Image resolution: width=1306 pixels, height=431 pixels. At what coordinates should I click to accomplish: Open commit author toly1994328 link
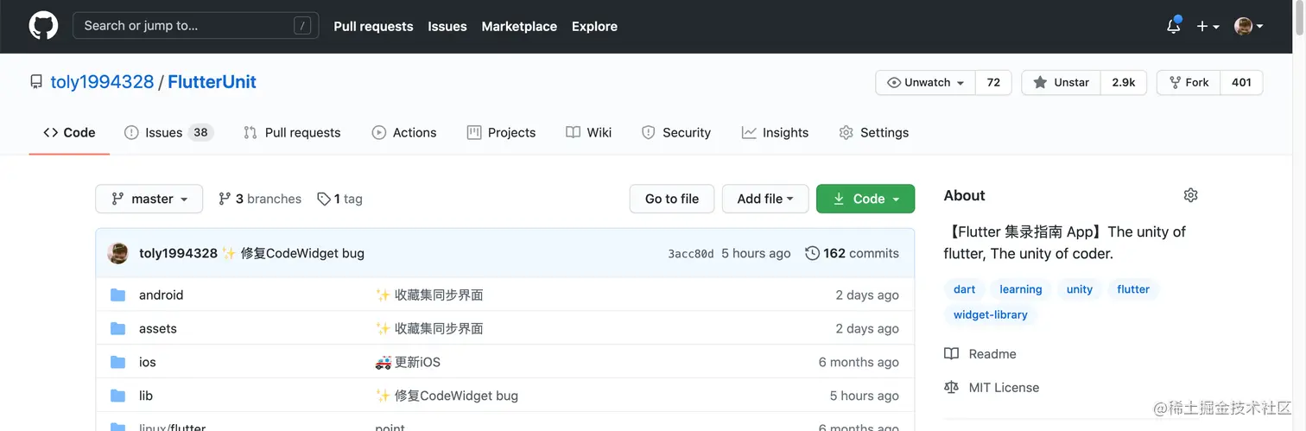(178, 253)
